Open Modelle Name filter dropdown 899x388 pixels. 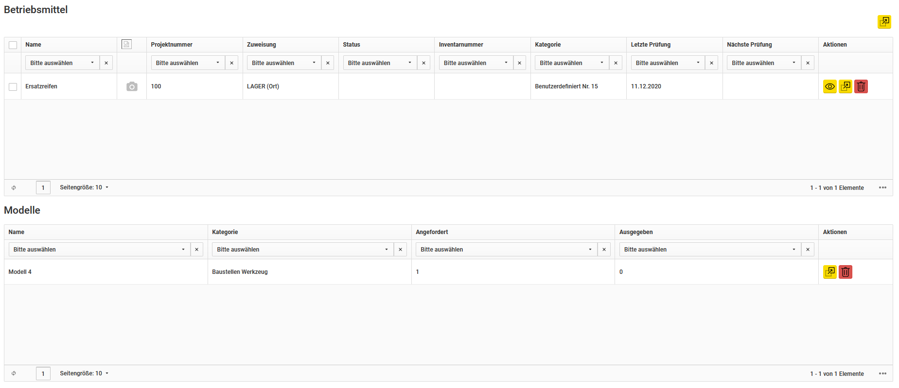99,250
